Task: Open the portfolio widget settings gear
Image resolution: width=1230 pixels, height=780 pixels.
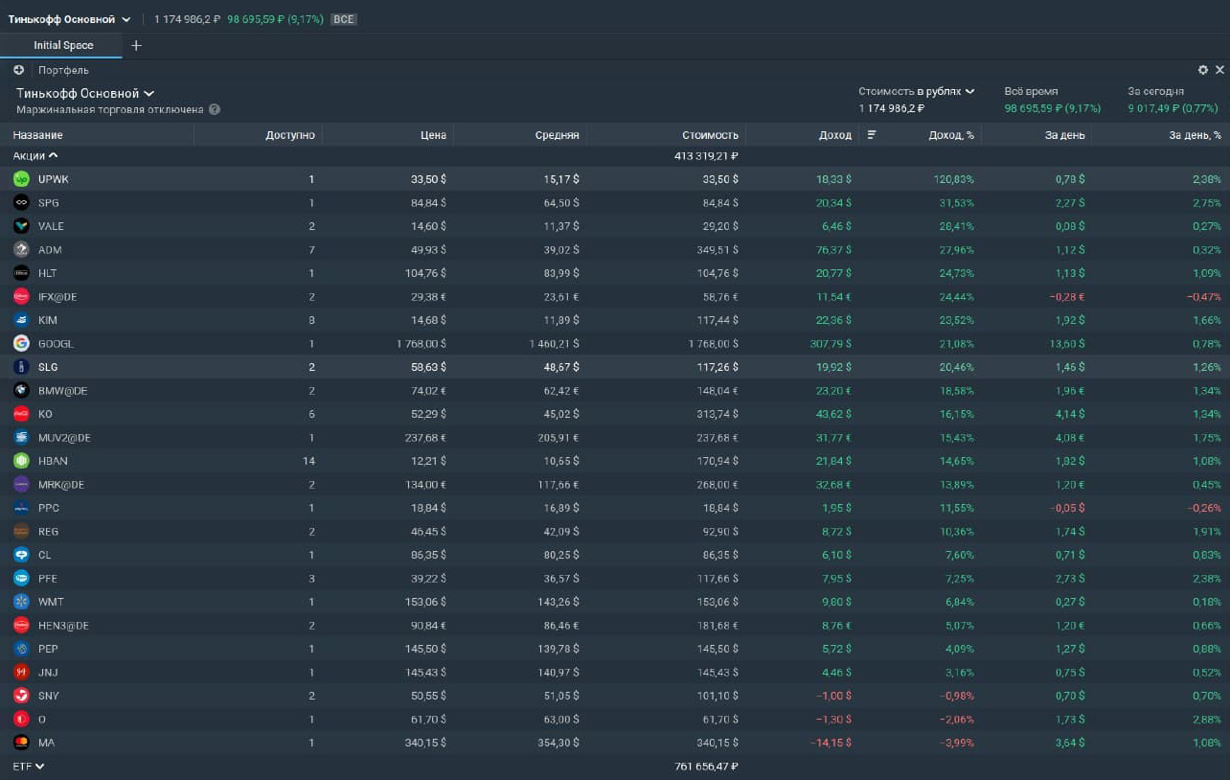Action: [1203, 70]
